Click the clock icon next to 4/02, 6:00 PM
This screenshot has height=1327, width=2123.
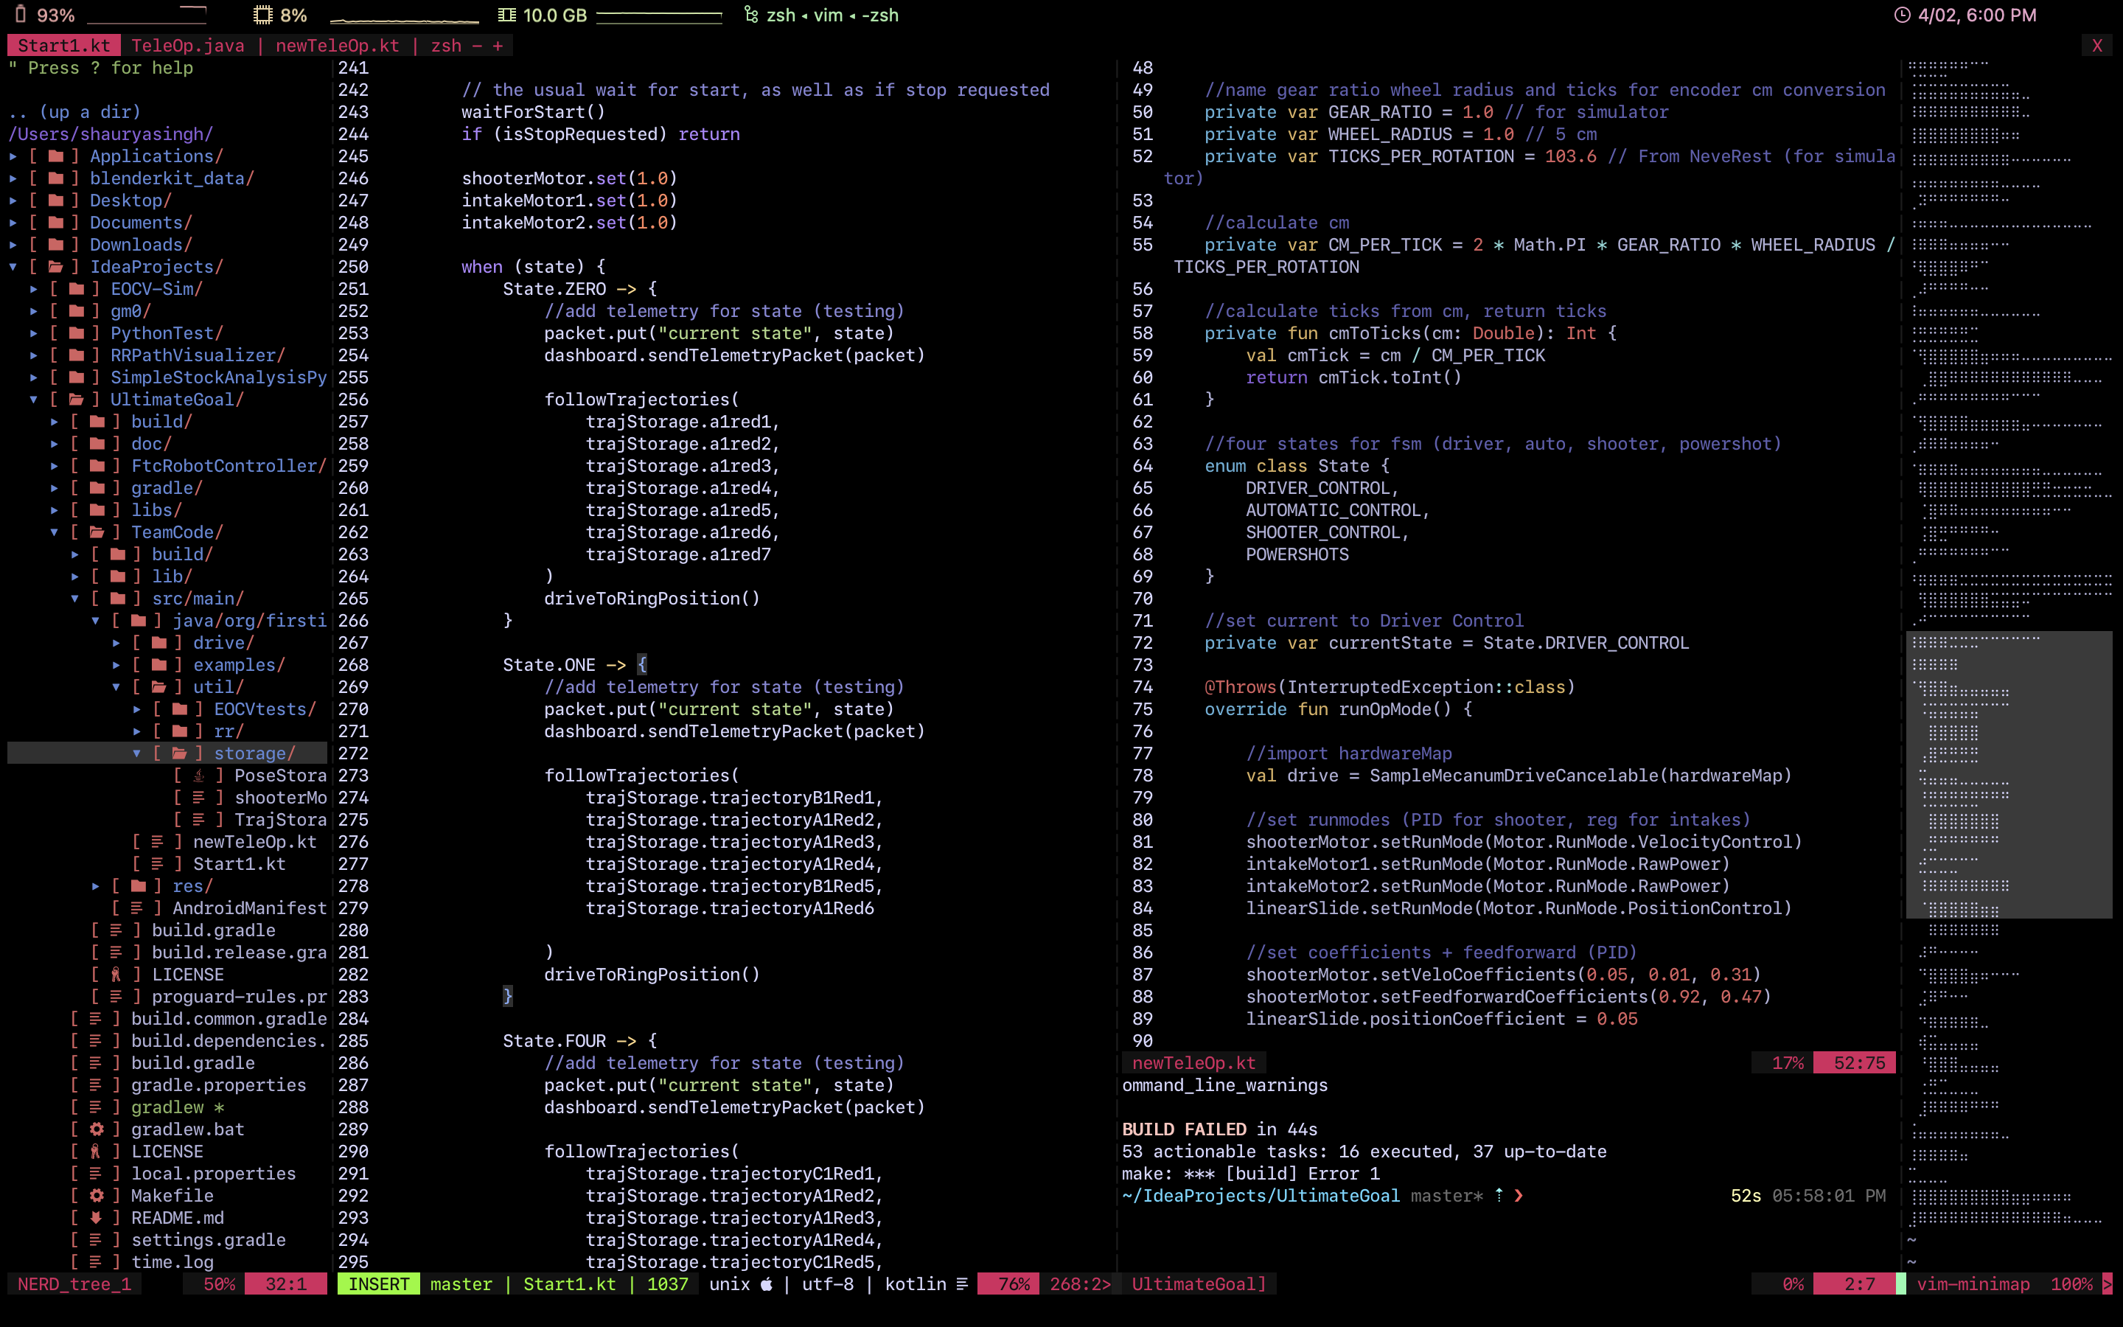pyautogui.click(x=1902, y=15)
